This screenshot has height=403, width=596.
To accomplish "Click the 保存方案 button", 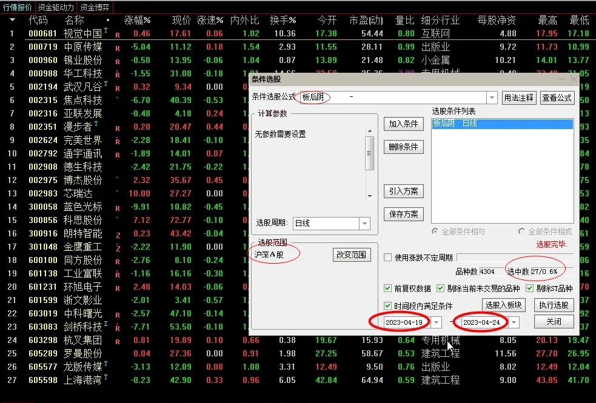I will (x=403, y=214).
